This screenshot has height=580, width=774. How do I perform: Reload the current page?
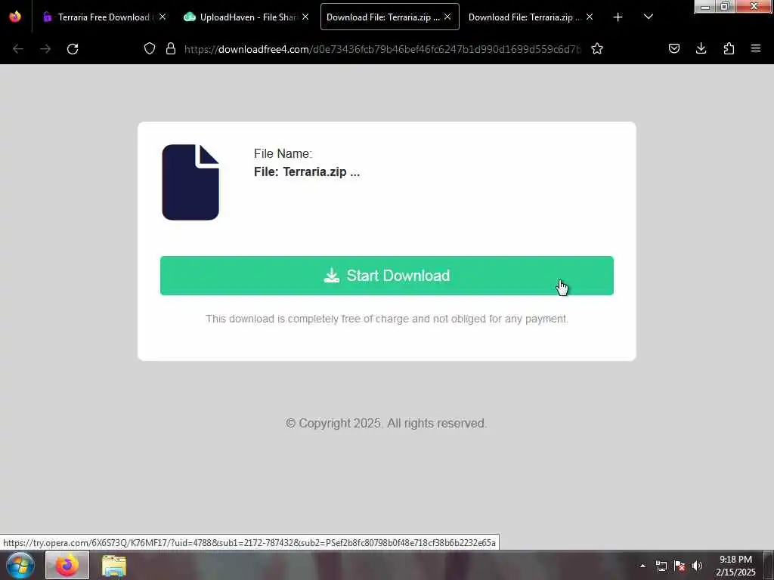73,49
